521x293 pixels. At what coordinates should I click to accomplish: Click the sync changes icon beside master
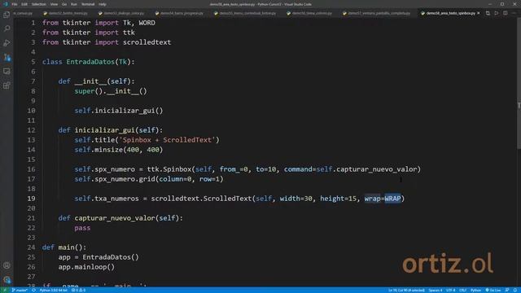coord(33,290)
